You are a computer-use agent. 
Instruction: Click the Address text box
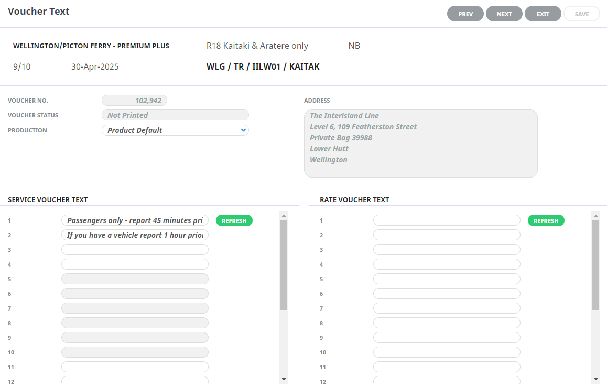pos(420,143)
